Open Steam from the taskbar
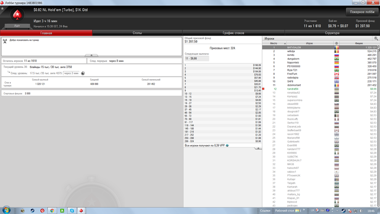This screenshot has height=214, width=380. 32,211
